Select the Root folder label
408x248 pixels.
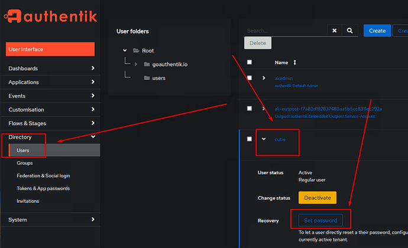(148, 51)
